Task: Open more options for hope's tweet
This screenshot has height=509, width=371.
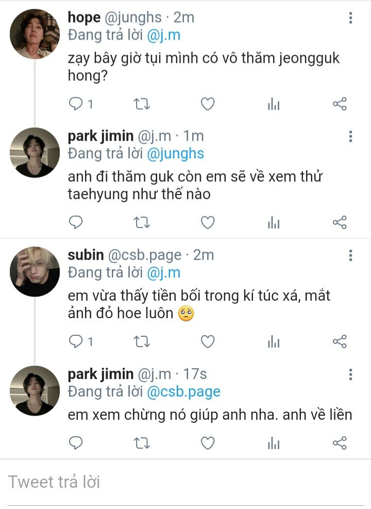Action: (350, 19)
